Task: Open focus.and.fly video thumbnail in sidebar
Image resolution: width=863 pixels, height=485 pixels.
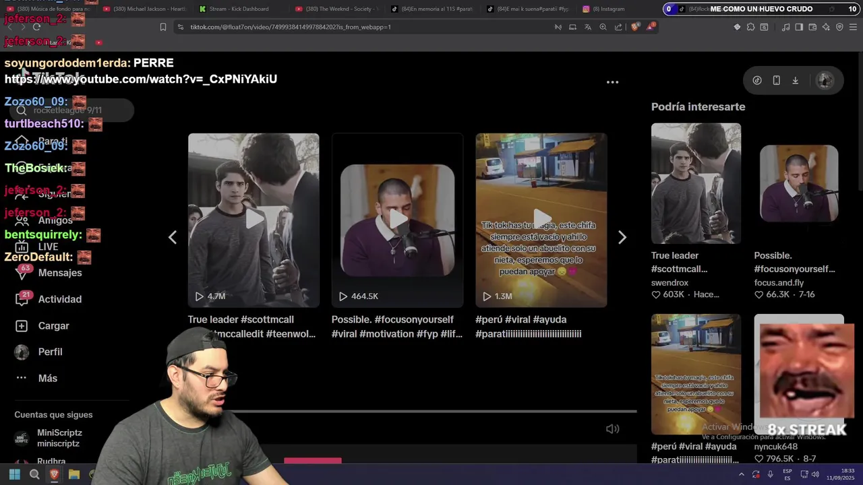Action: tap(799, 183)
